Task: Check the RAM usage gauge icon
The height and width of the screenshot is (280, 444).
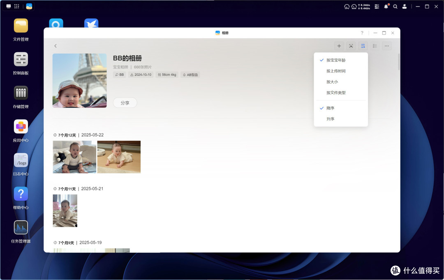Action: pyautogui.click(x=354, y=7)
